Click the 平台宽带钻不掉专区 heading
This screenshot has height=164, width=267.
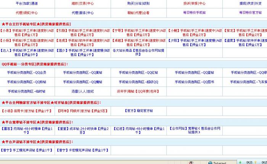click(37, 122)
